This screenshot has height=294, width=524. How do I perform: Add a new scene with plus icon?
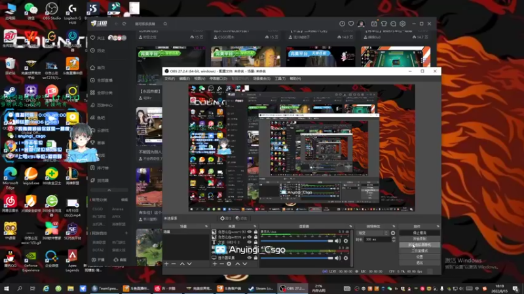[x=166, y=264]
